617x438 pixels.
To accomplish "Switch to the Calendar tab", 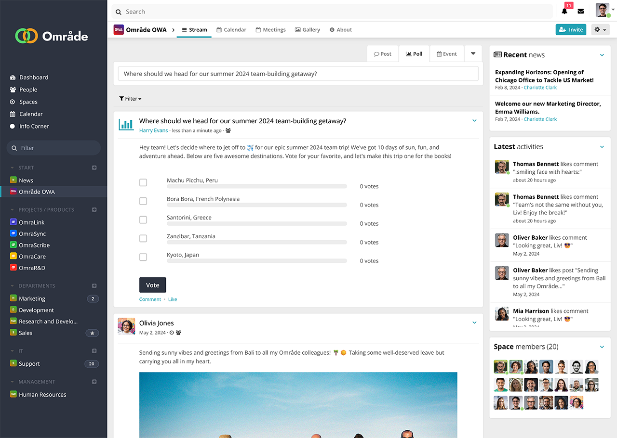I will [x=231, y=30].
